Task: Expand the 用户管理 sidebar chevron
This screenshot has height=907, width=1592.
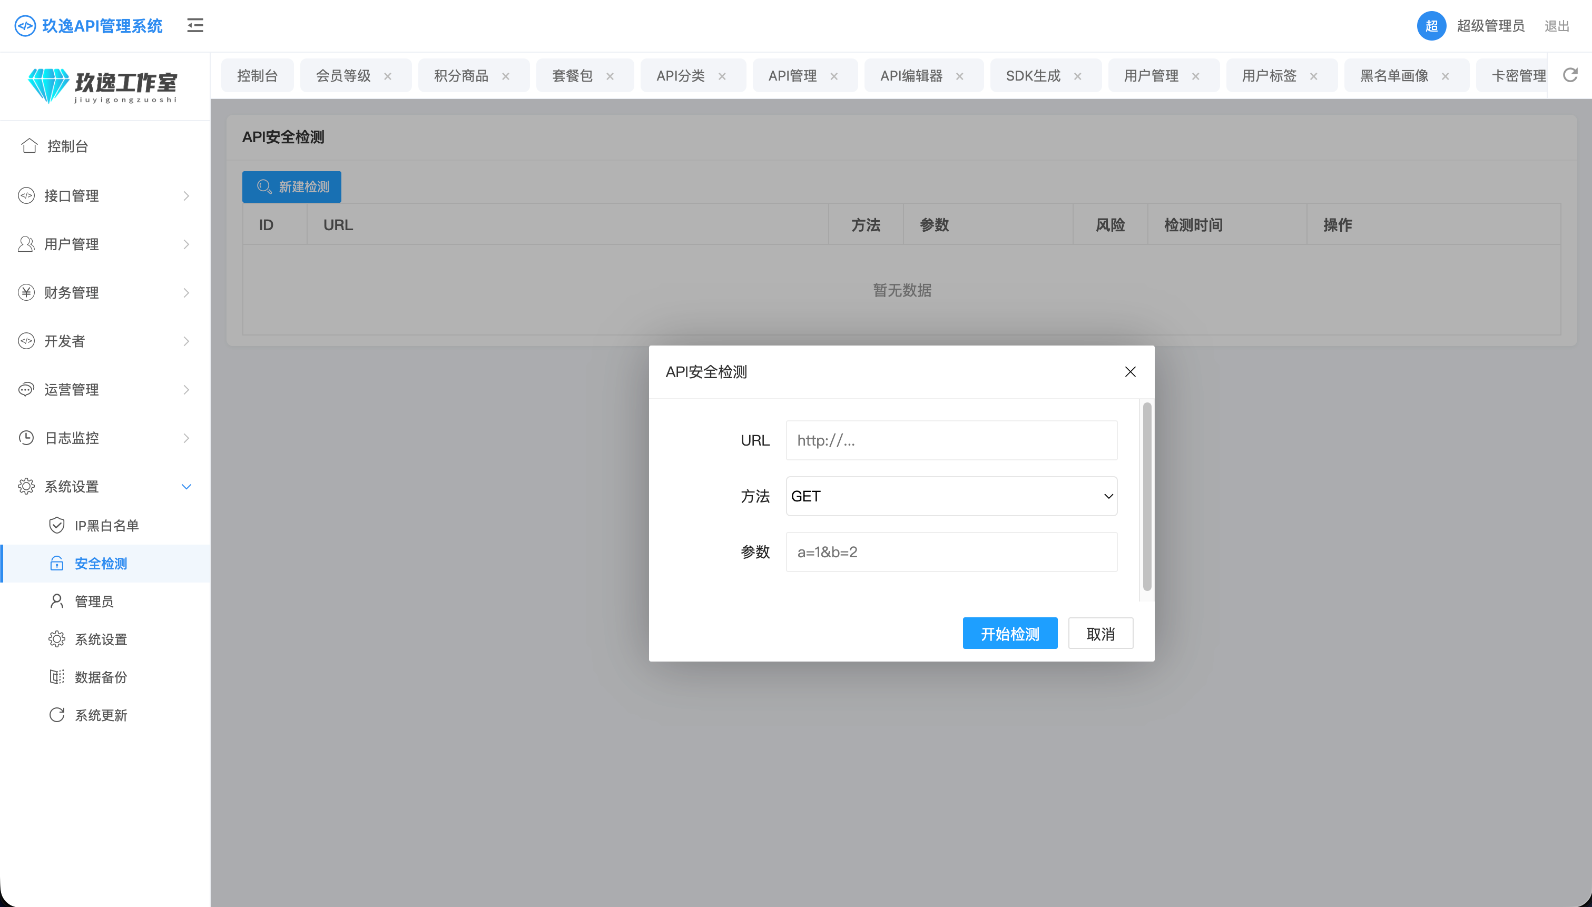Action: [186, 244]
